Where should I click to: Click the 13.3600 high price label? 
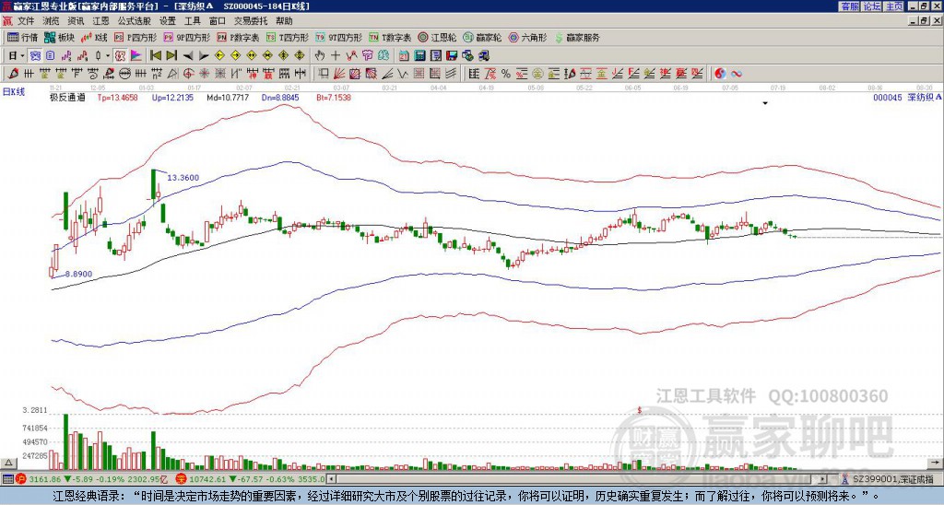click(x=183, y=178)
